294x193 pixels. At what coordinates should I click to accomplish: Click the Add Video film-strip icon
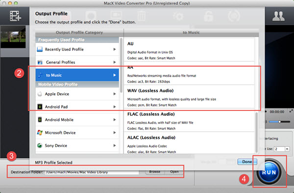click(15, 16)
